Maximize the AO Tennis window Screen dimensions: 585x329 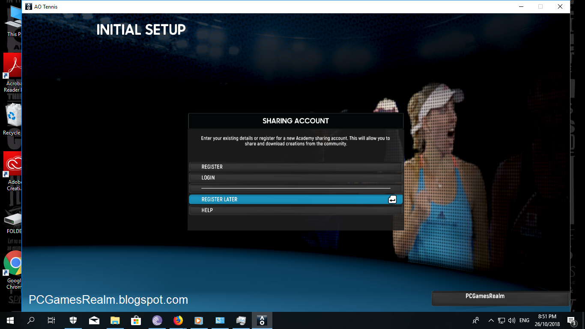click(540, 6)
